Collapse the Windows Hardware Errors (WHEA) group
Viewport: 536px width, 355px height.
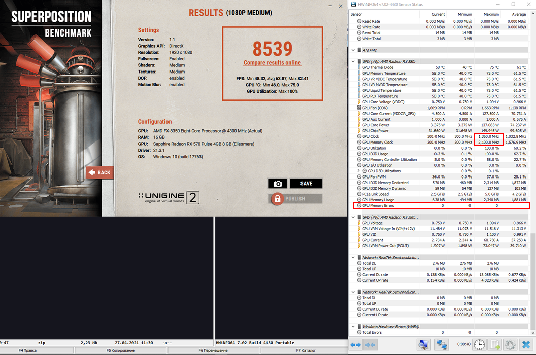[353, 326]
